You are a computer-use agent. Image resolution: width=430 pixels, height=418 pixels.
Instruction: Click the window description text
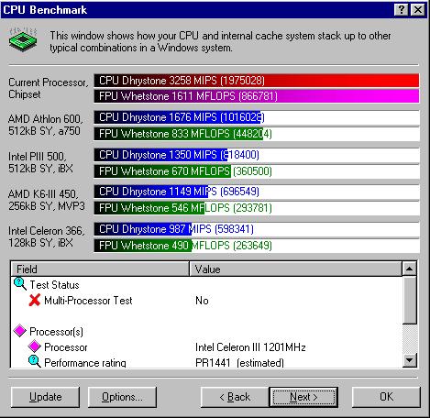pyautogui.click(x=220, y=41)
